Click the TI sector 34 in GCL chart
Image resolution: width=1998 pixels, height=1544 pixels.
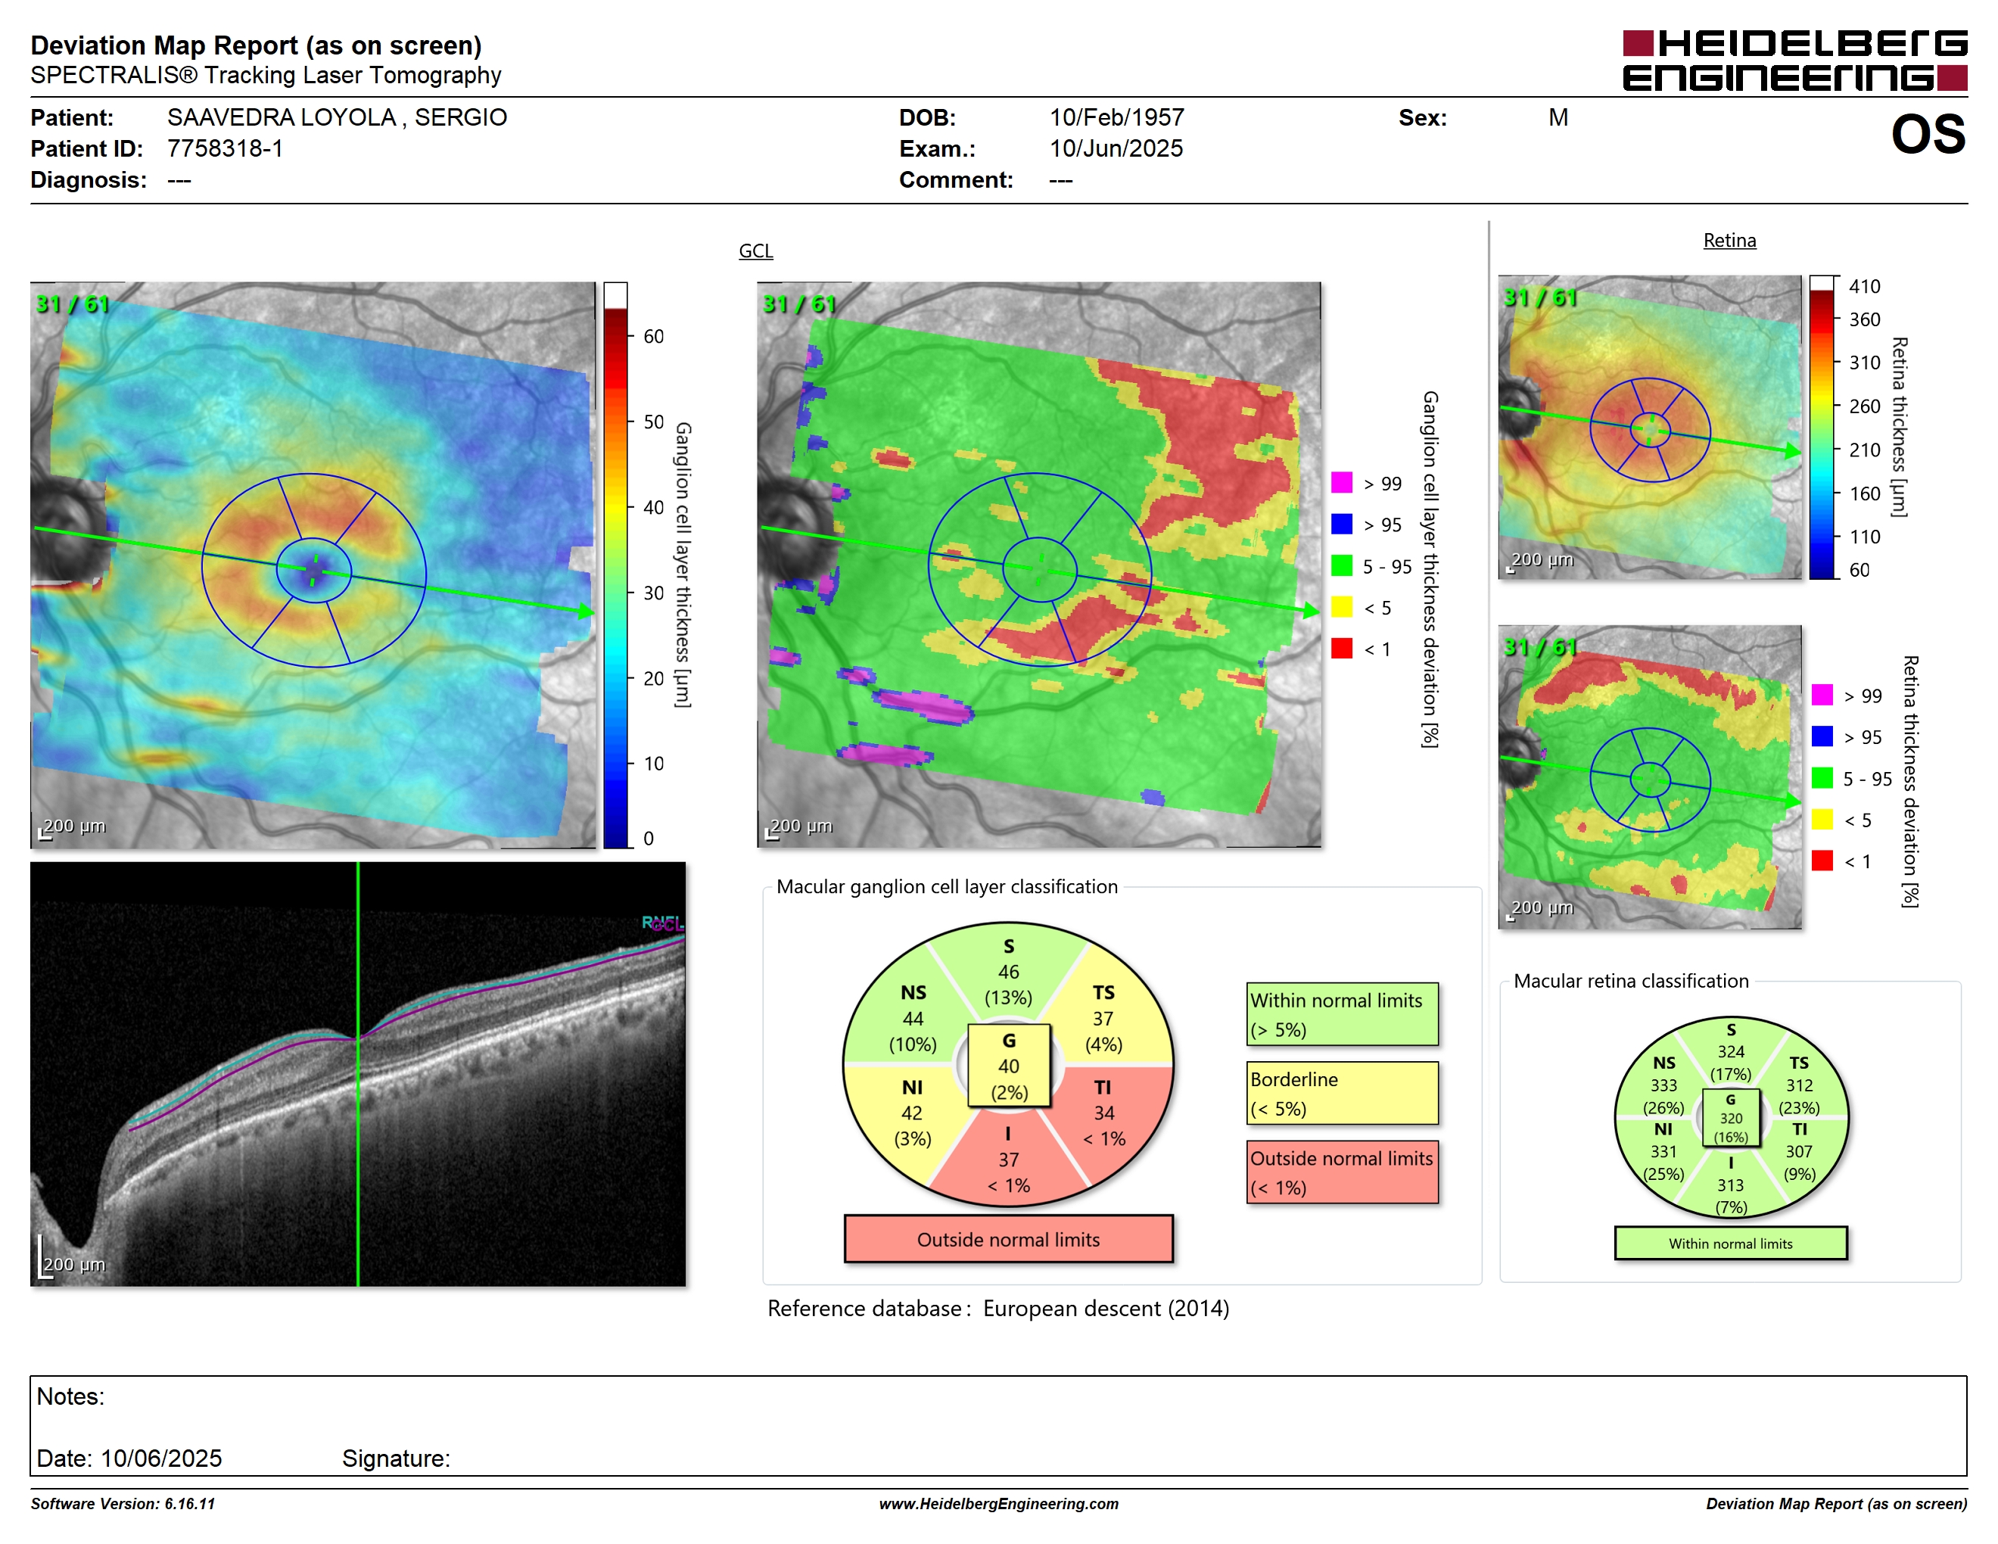tap(1104, 1113)
